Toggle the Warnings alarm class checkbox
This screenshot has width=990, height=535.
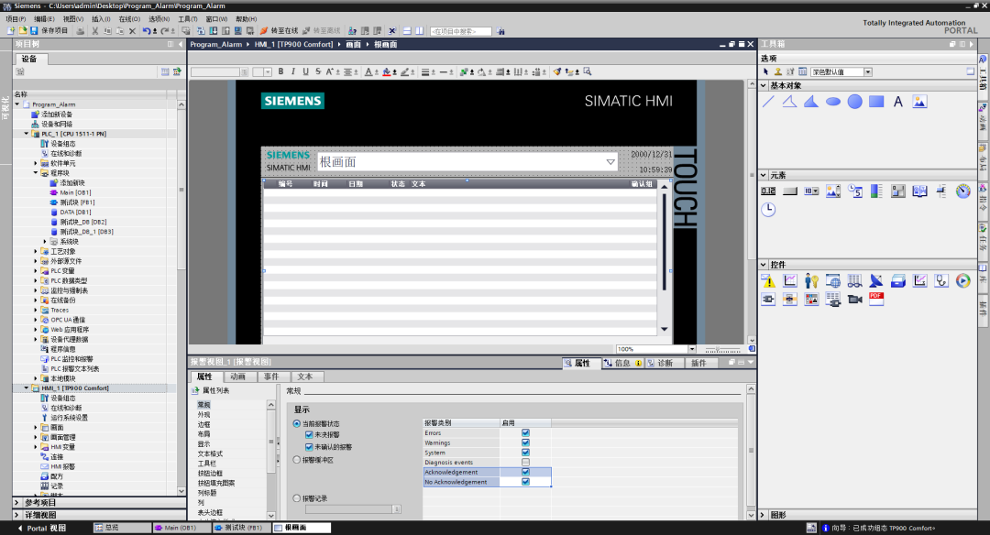[x=525, y=442]
